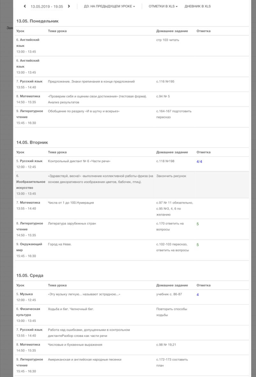Click the grade 5 for Окружающий мир

coord(198,245)
